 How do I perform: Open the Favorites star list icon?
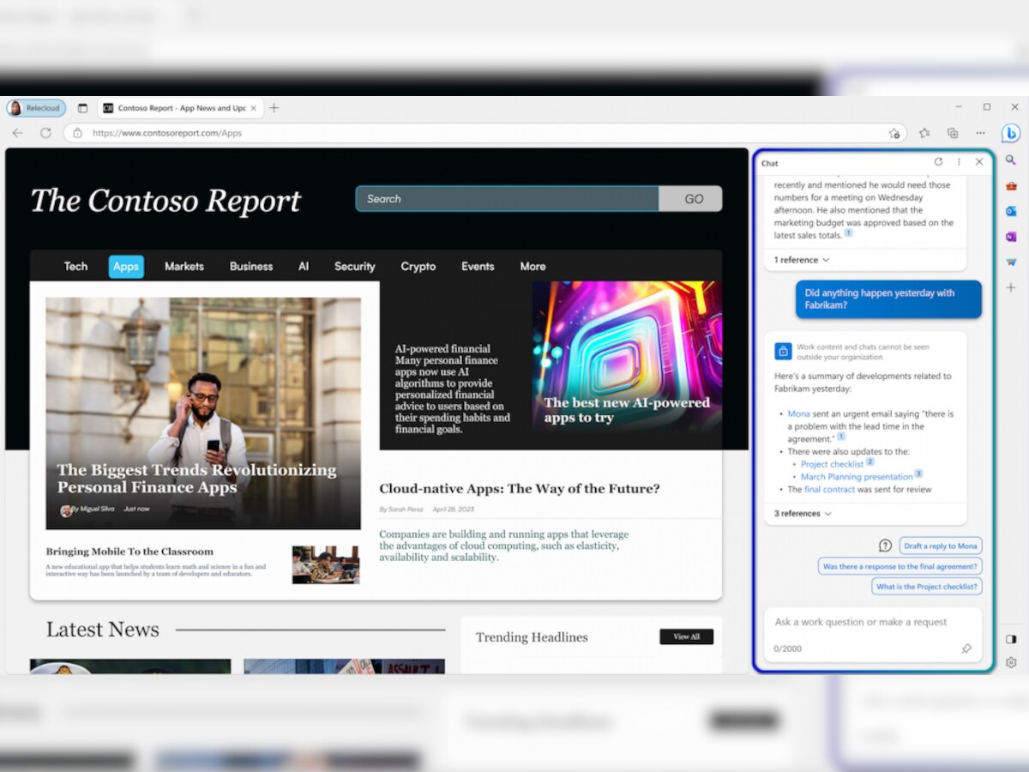coord(924,133)
